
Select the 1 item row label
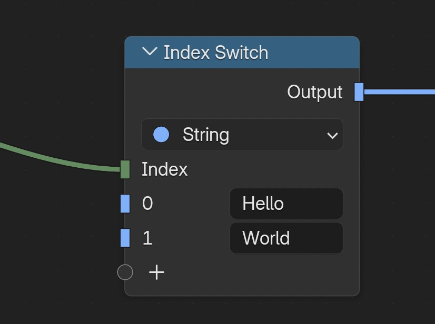point(147,238)
